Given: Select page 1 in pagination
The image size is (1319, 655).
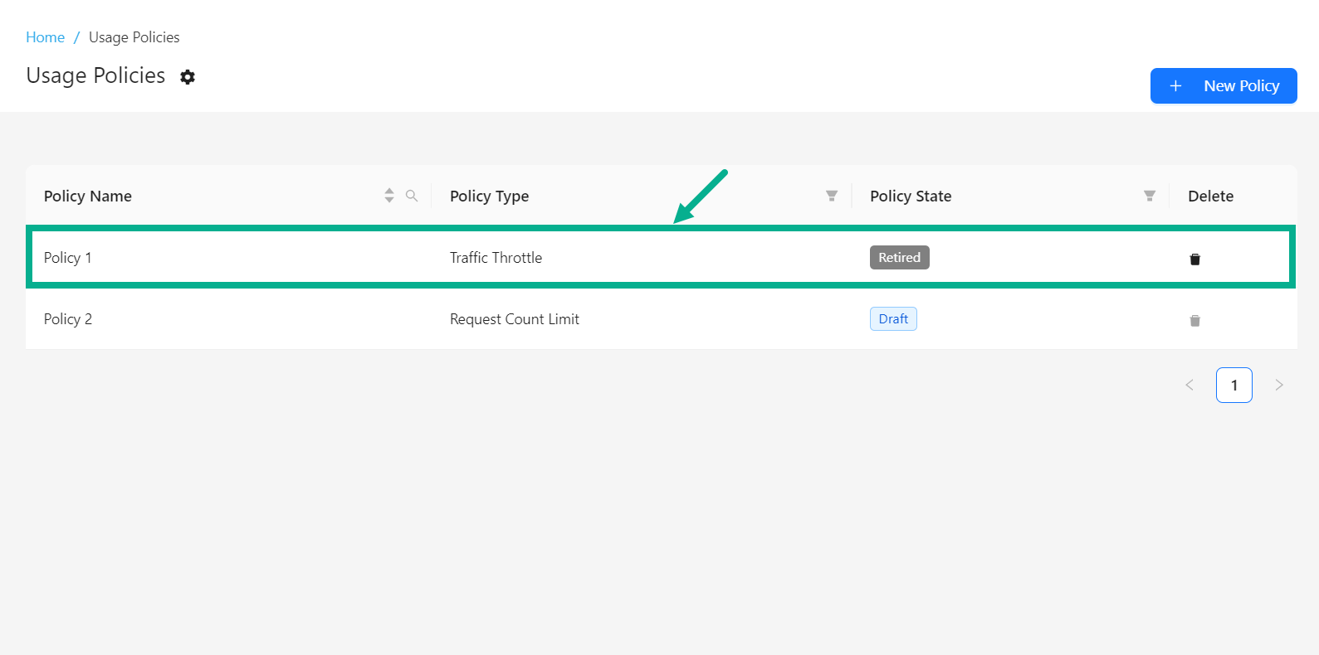Looking at the screenshot, I should coord(1234,385).
